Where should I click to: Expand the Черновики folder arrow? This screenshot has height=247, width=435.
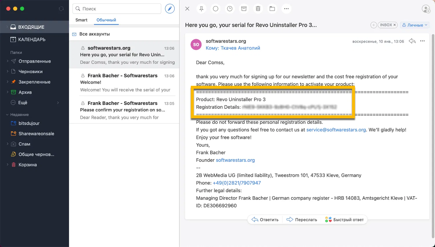[x=7, y=72]
